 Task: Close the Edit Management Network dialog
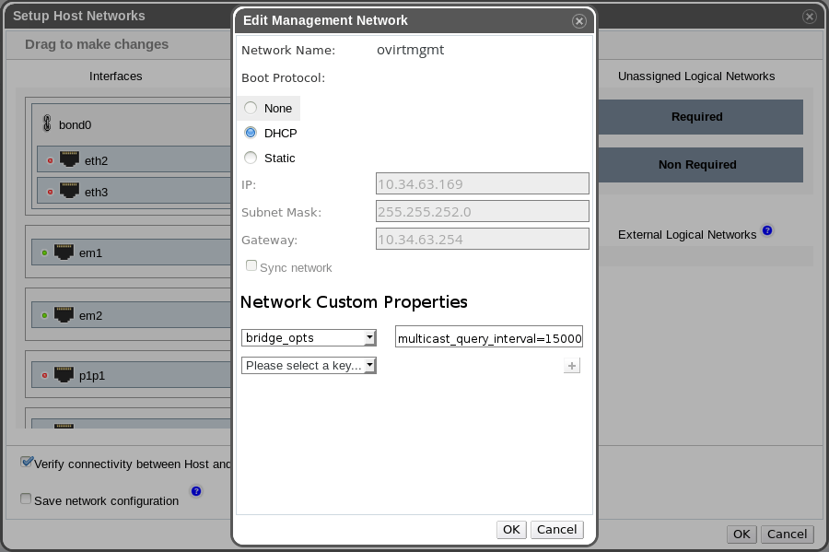[578, 20]
